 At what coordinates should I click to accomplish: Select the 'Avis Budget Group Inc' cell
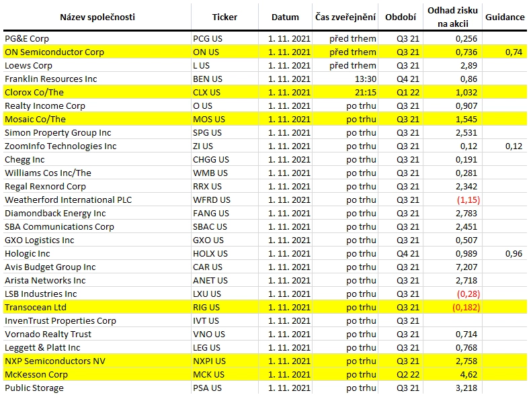point(97,267)
